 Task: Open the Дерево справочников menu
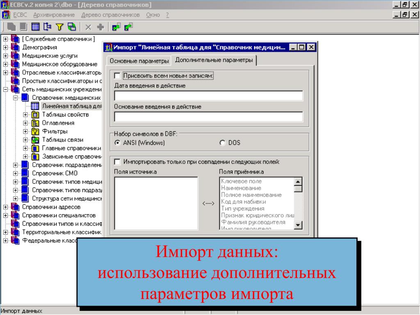[x=110, y=15]
